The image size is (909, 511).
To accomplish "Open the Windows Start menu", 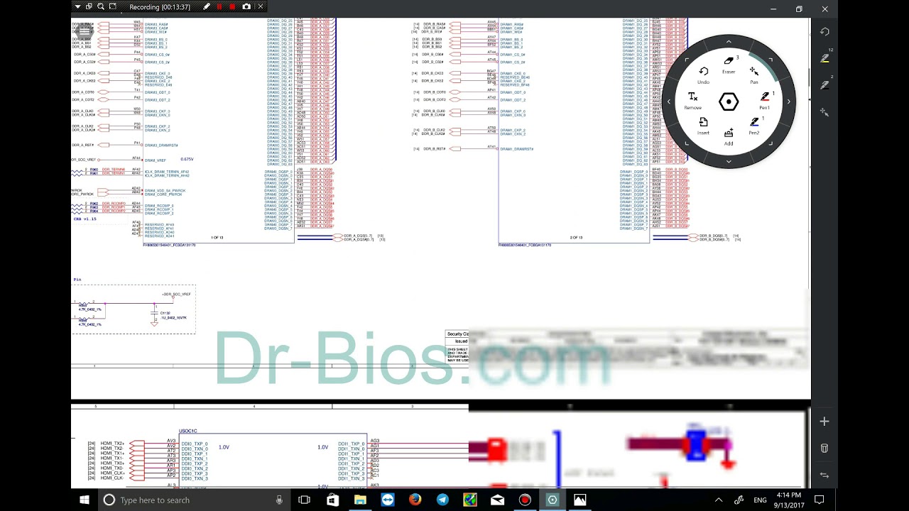I will coord(85,500).
